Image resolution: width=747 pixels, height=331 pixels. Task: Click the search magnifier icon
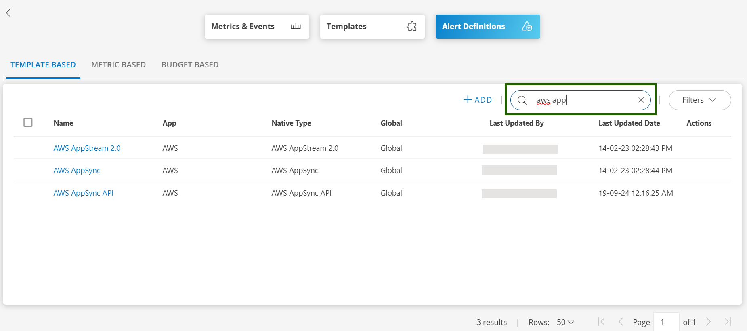pyautogui.click(x=522, y=100)
